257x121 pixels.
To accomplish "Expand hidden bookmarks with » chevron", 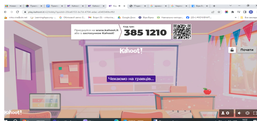I will (236, 17).
